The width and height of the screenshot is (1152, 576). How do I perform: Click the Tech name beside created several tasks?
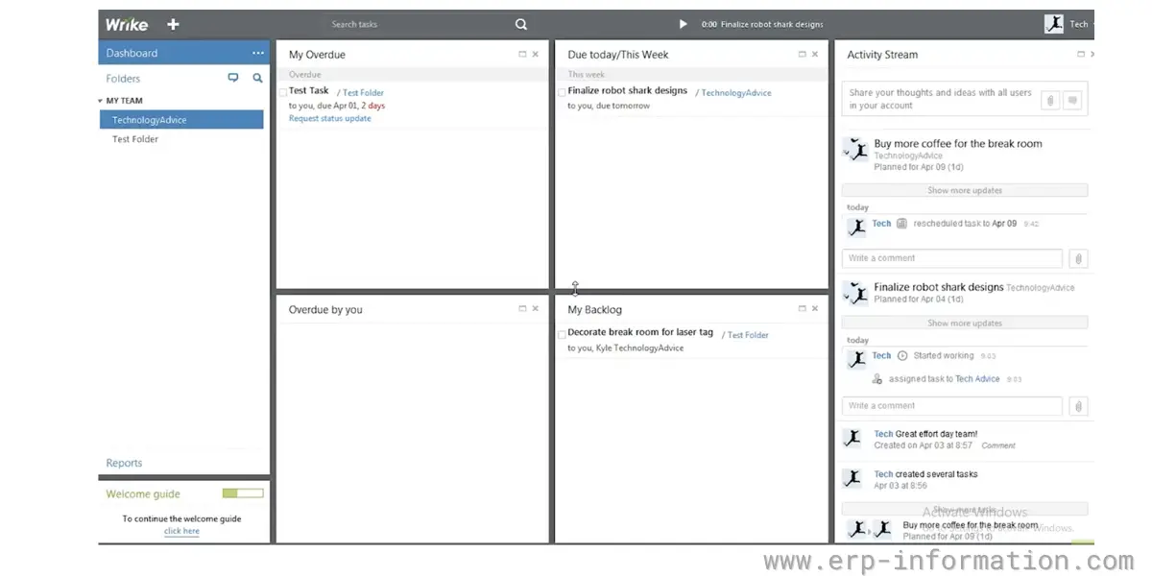pos(883,474)
